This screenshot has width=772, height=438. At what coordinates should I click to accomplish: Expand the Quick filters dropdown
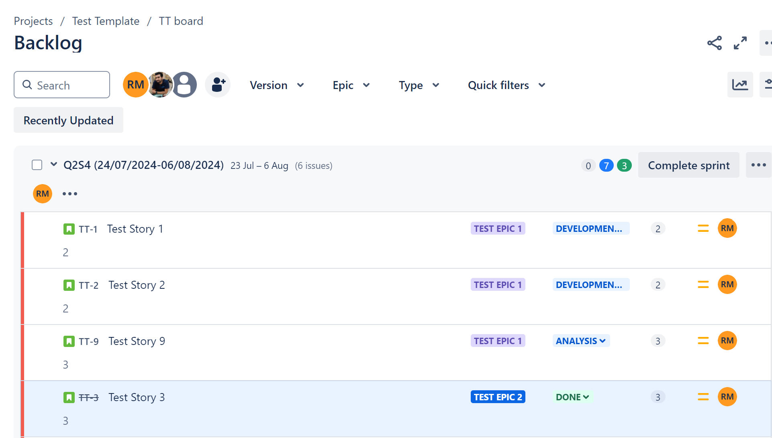coord(506,85)
